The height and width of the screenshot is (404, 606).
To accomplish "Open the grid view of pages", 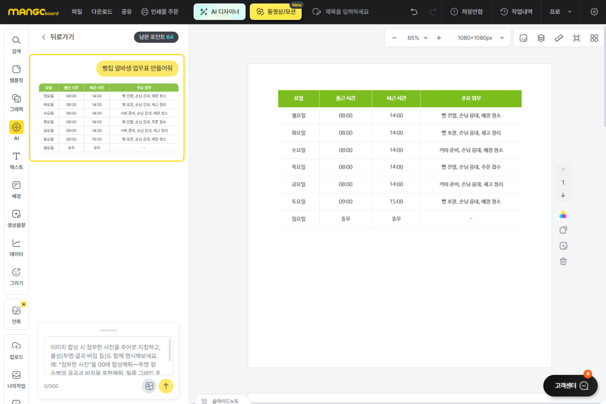I will pos(594,38).
